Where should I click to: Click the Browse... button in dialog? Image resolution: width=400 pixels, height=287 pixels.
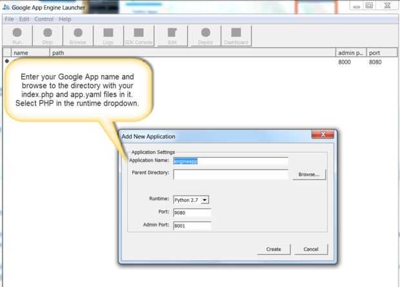(x=309, y=174)
